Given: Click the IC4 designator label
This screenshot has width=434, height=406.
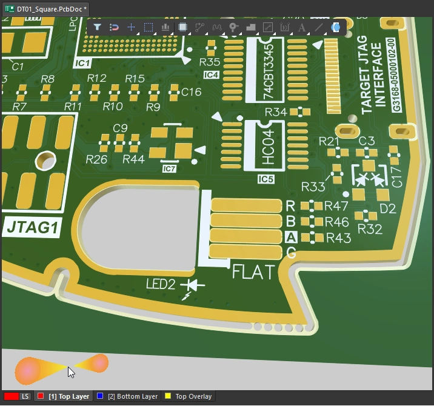Looking at the screenshot, I should [x=211, y=75].
